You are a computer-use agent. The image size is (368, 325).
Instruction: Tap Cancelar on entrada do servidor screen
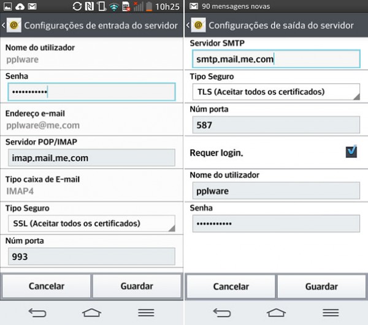coord(47,286)
